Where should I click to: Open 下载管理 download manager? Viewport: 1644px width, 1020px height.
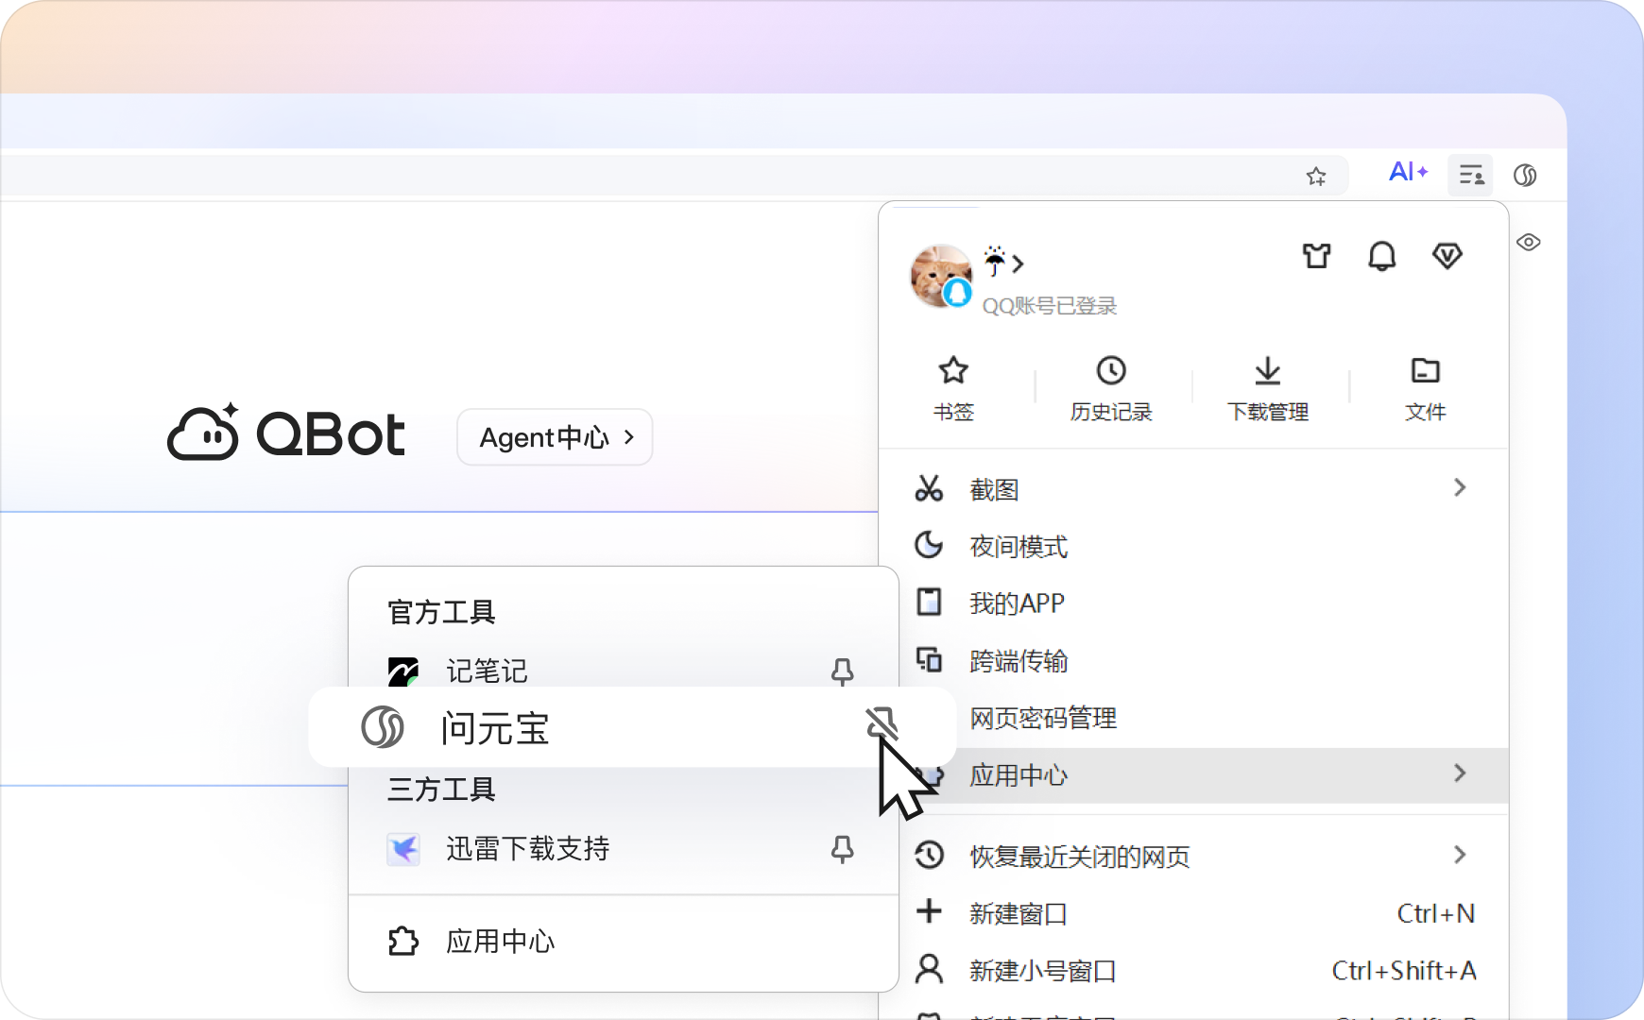point(1267,387)
